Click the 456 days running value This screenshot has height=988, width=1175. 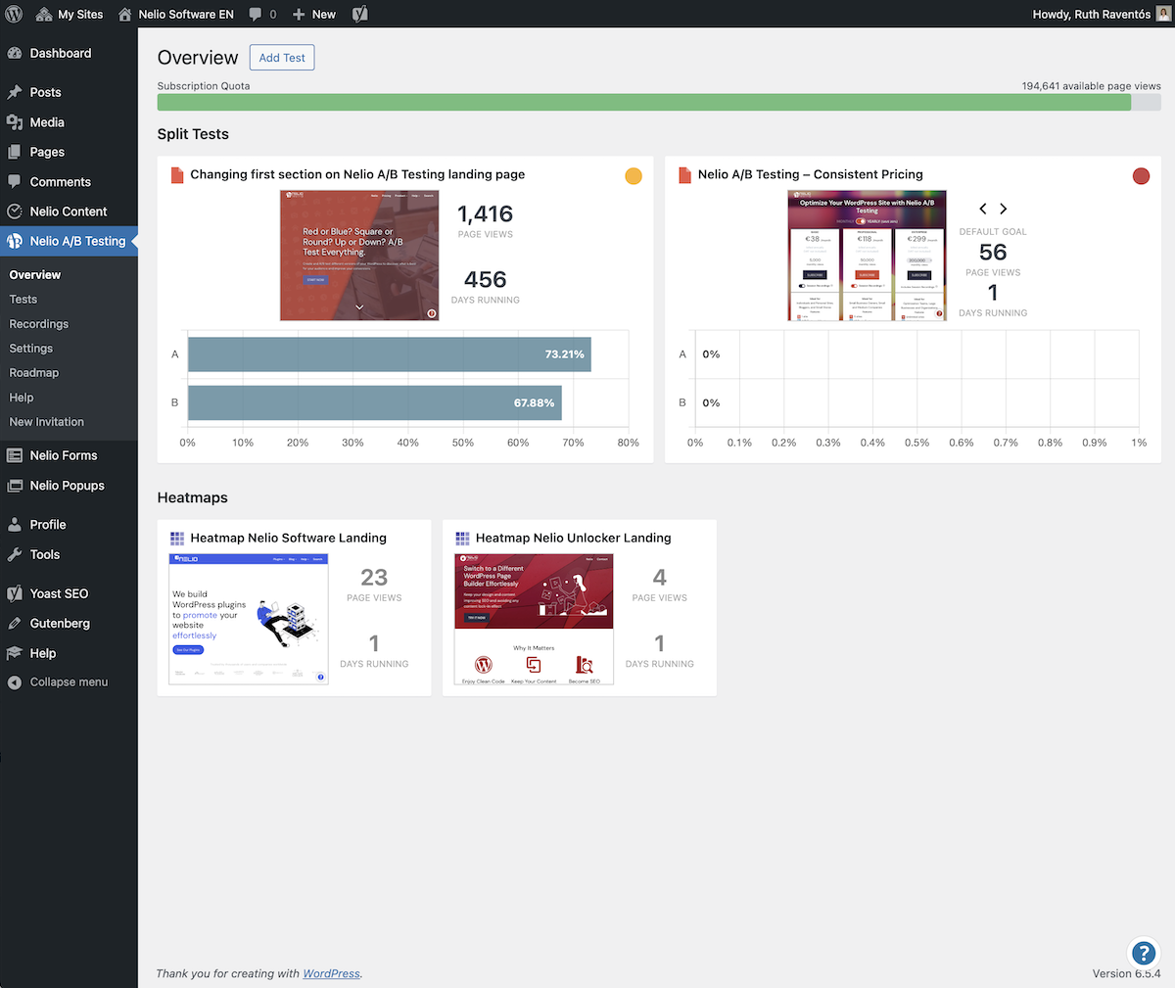coord(486,280)
